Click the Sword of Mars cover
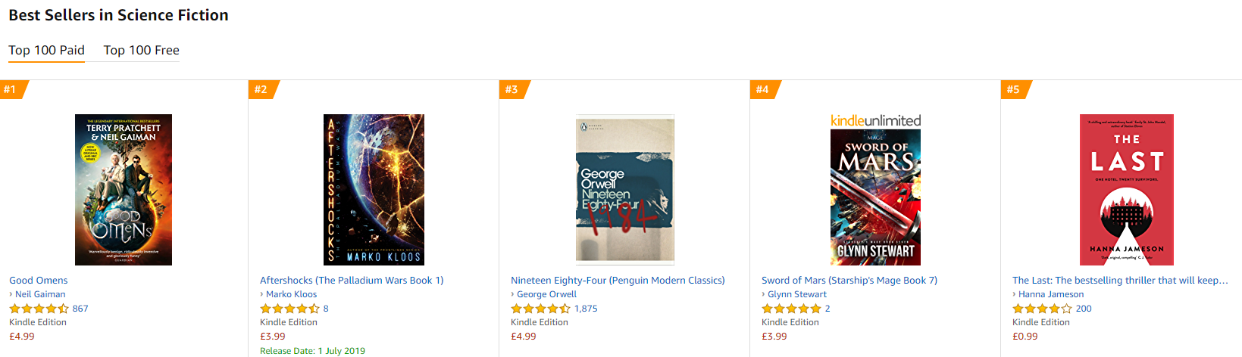Image resolution: width=1242 pixels, height=357 pixels. pyautogui.click(x=875, y=197)
